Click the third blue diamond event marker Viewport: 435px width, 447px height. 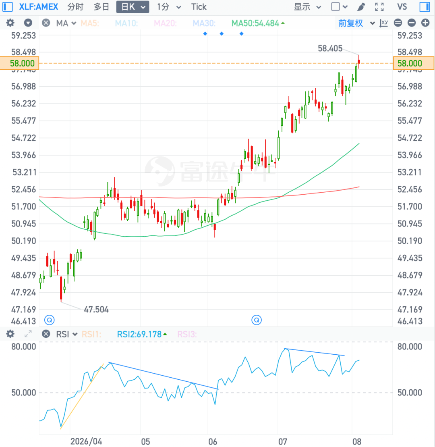point(242,33)
